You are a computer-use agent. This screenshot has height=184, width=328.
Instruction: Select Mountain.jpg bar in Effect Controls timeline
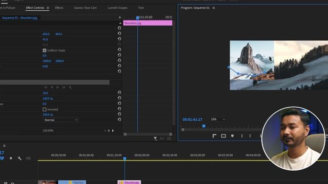(x=148, y=23)
